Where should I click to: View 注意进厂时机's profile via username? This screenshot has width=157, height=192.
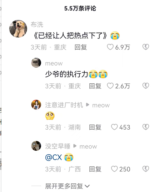(x=64, y=105)
